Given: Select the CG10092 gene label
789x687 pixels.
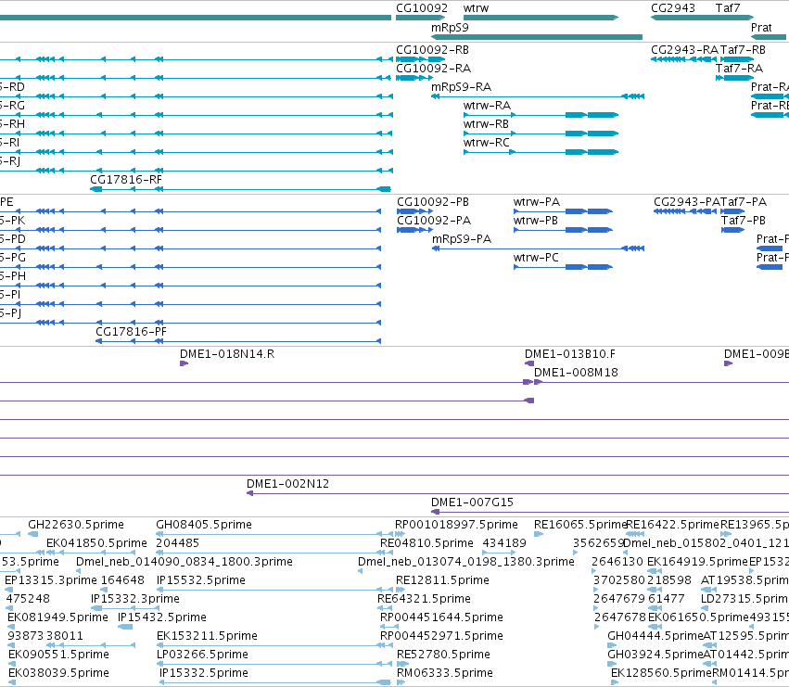Looking at the screenshot, I should click(422, 8).
